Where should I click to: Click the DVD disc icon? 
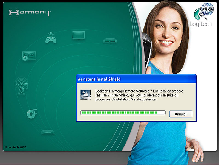coord(29,56)
